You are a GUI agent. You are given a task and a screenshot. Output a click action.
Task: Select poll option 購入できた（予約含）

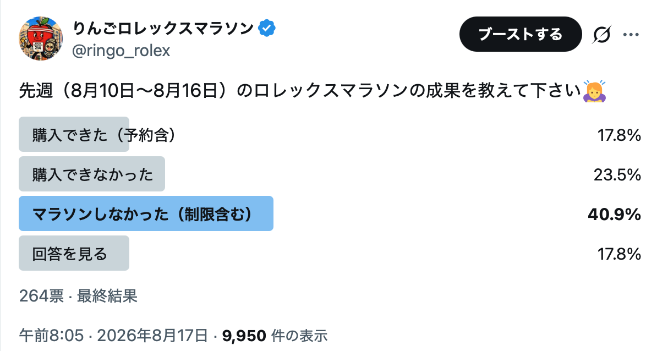(x=330, y=134)
